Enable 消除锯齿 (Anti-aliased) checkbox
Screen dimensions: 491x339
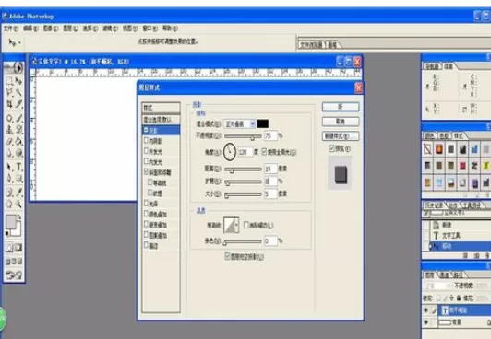(246, 225)
